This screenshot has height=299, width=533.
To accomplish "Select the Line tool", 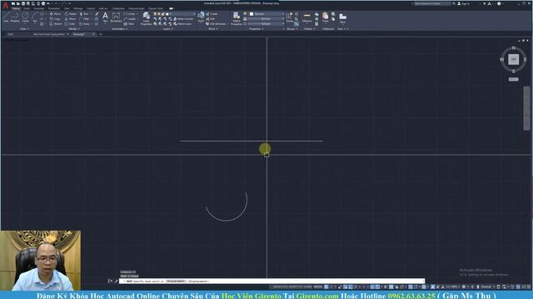I will (6, 17).
